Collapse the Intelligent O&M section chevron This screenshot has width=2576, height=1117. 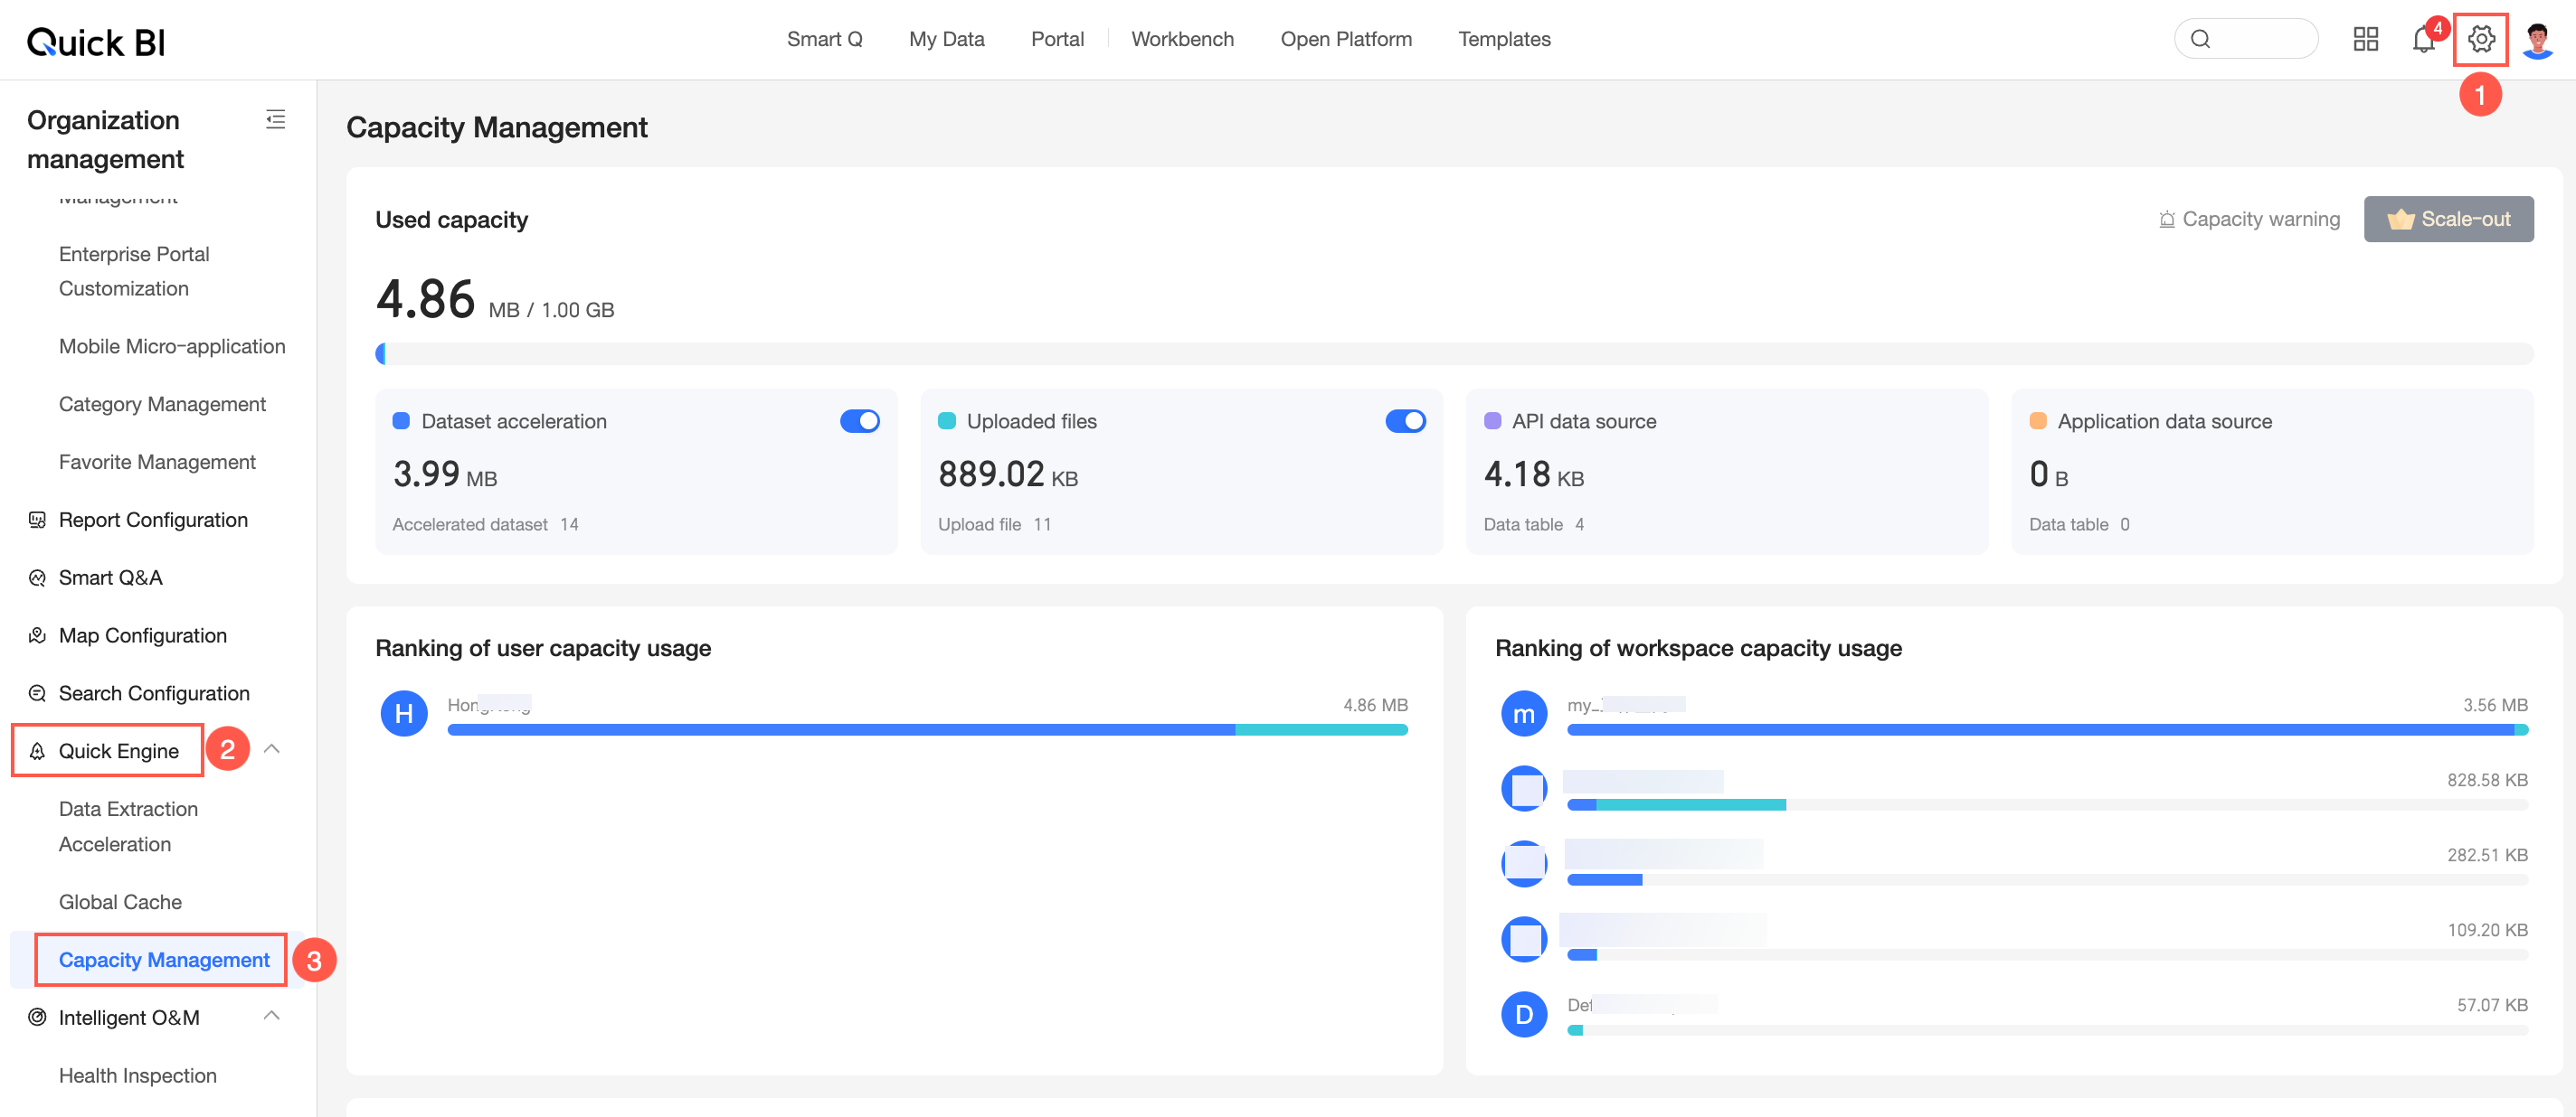tap(271, 1016)
